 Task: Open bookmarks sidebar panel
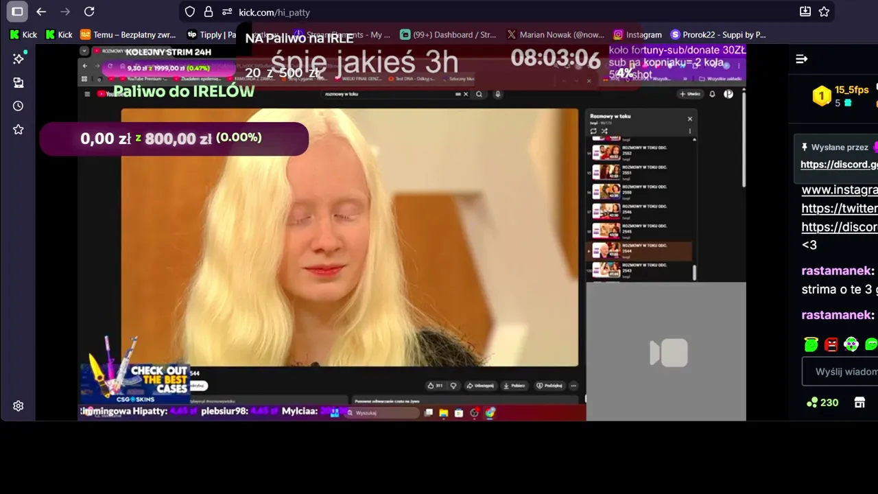point(19,129)
